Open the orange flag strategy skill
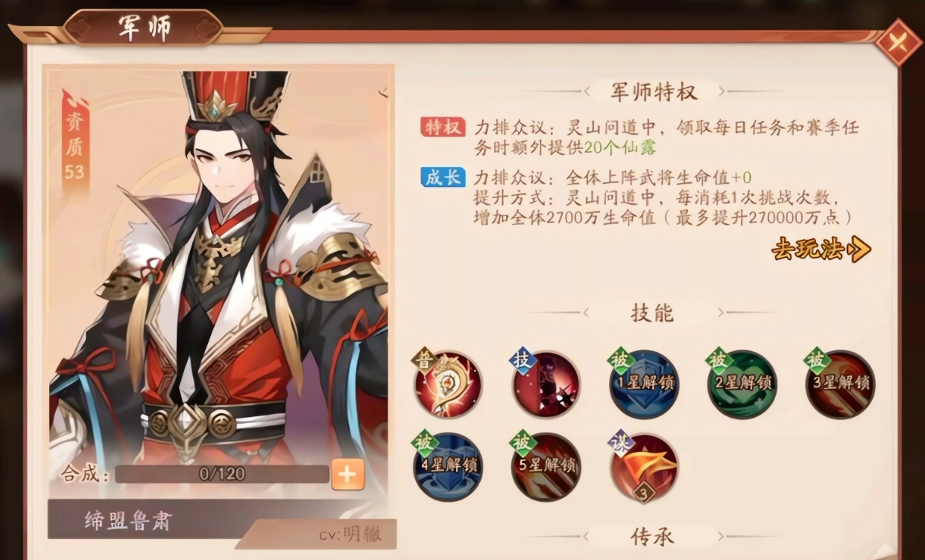 (643, 466)
